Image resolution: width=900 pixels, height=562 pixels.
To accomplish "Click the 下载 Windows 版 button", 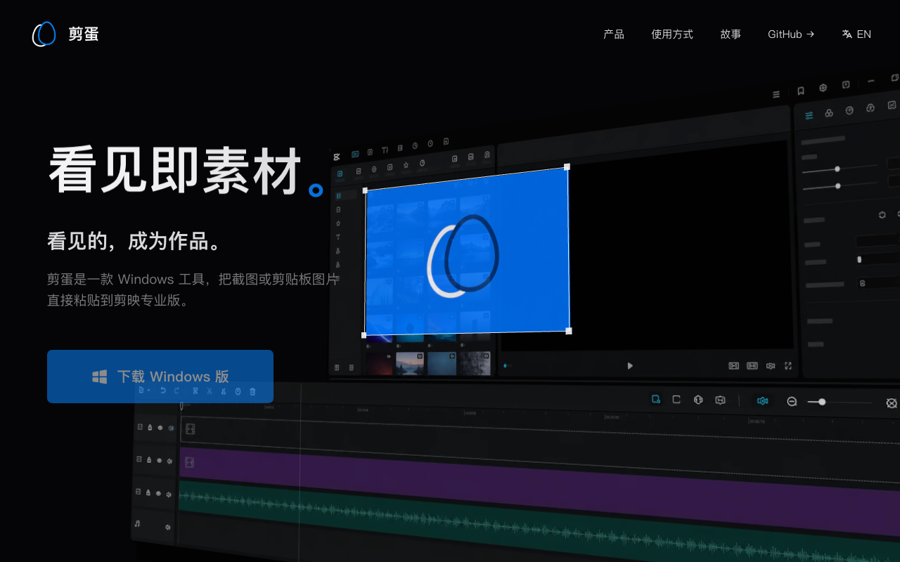I will (x=160, y=377).
